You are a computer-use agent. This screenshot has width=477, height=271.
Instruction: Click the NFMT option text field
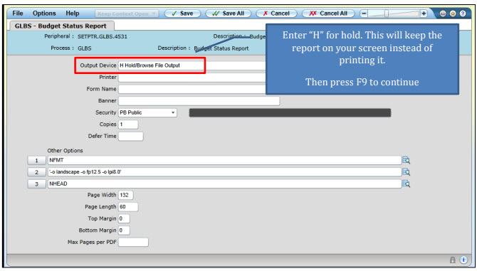coord(224,160)
